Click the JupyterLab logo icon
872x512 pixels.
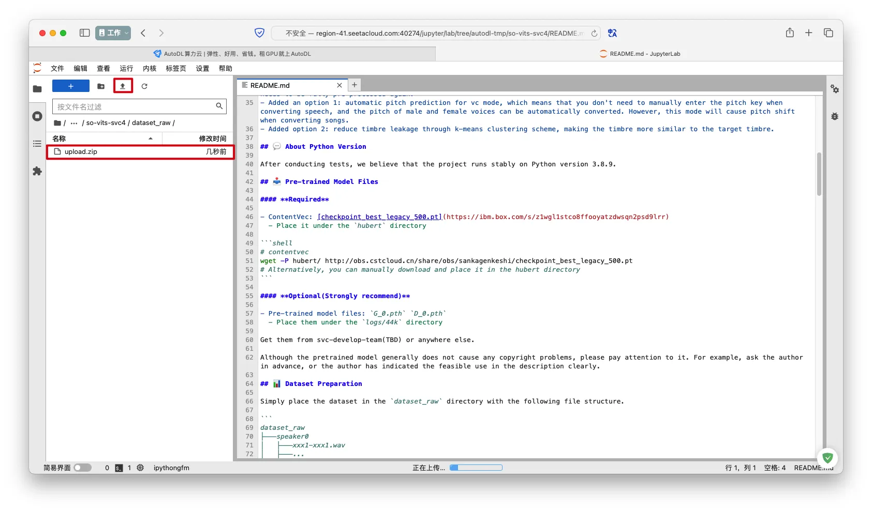(x=37, y=68)
